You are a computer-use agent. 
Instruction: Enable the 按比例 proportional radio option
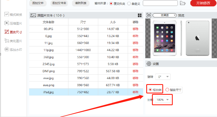tap(150, 90)
